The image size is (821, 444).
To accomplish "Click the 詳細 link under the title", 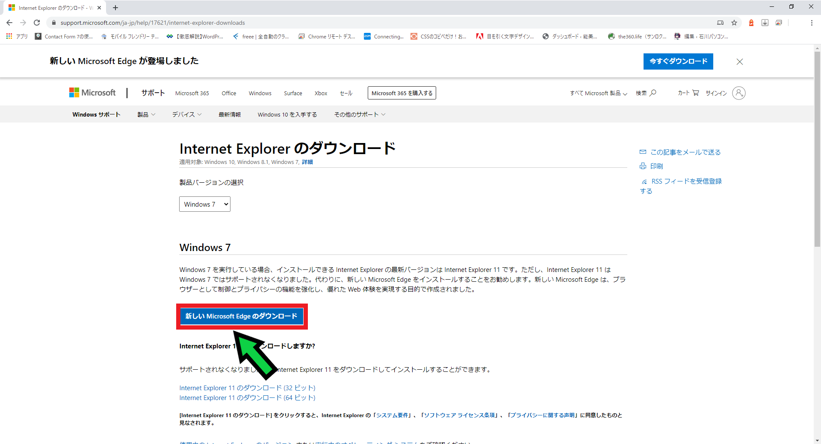I will coord(307,162).
